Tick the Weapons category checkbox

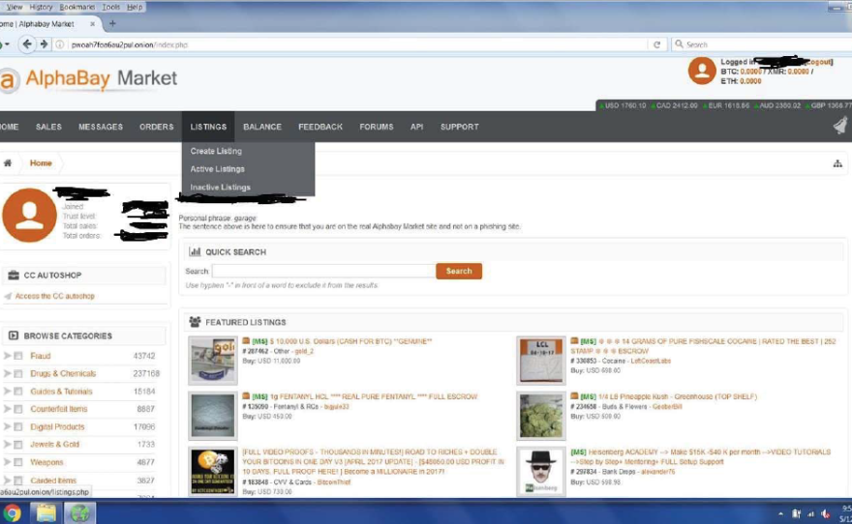point(18,462)
